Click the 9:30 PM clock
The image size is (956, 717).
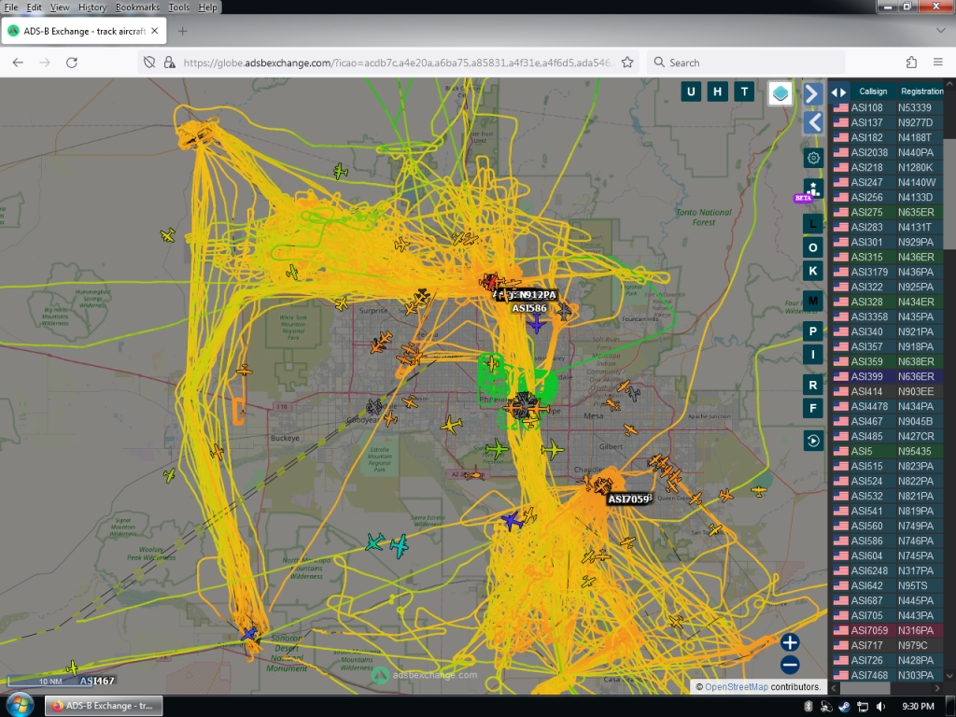pos(919,706)
